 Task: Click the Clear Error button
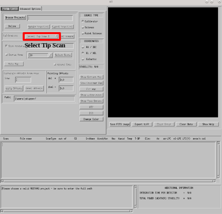[164, 124]
